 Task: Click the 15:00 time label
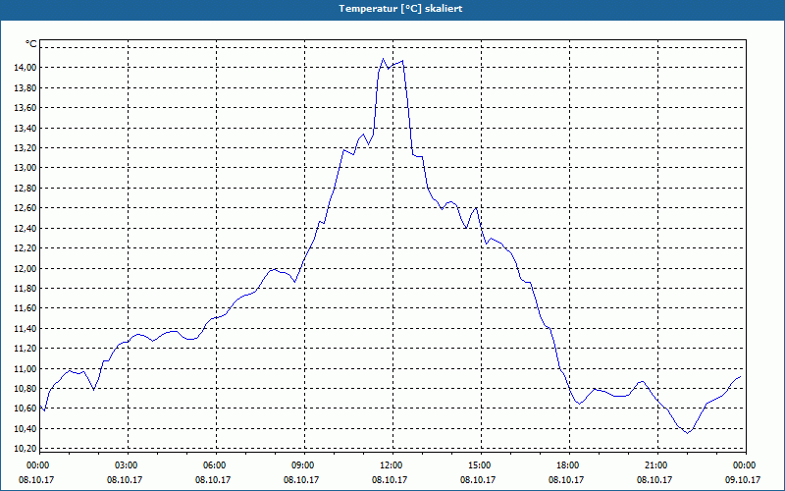click(481, 465)
